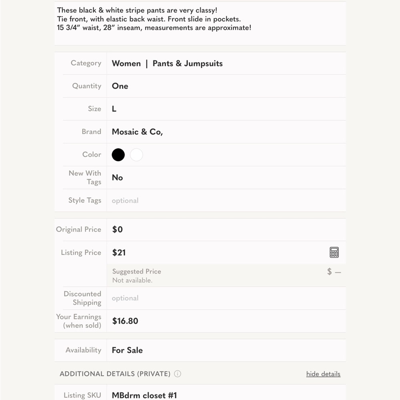Click the Style Tags optional field
400x400 pixels.
(226, 200)
